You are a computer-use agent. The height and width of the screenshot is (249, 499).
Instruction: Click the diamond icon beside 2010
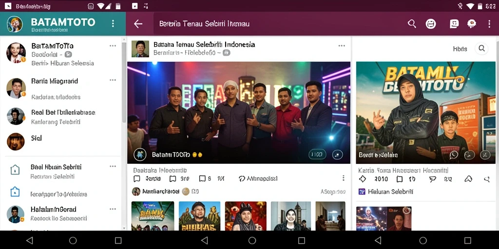(363, 179)
